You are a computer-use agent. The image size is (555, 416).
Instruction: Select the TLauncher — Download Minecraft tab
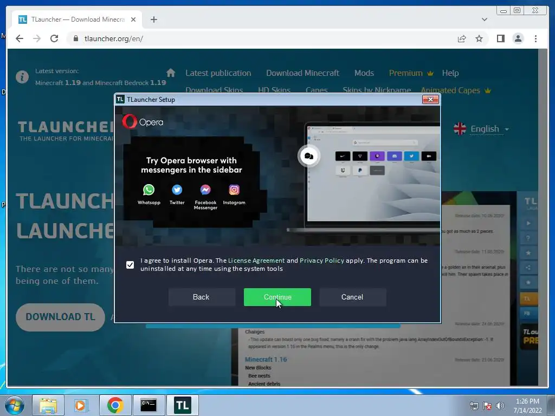coord(77,19)
